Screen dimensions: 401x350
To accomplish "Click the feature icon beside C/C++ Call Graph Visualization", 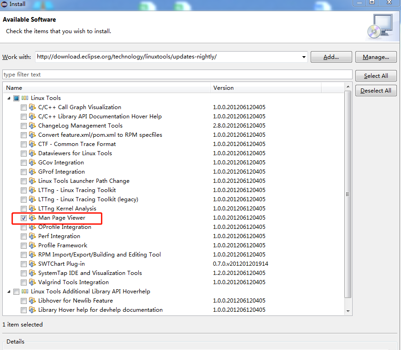I will (32, 107).
